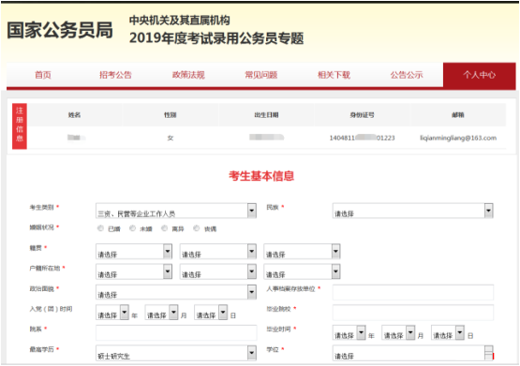
Task: Choose the 丧偶 radio option
Action: 197,228
